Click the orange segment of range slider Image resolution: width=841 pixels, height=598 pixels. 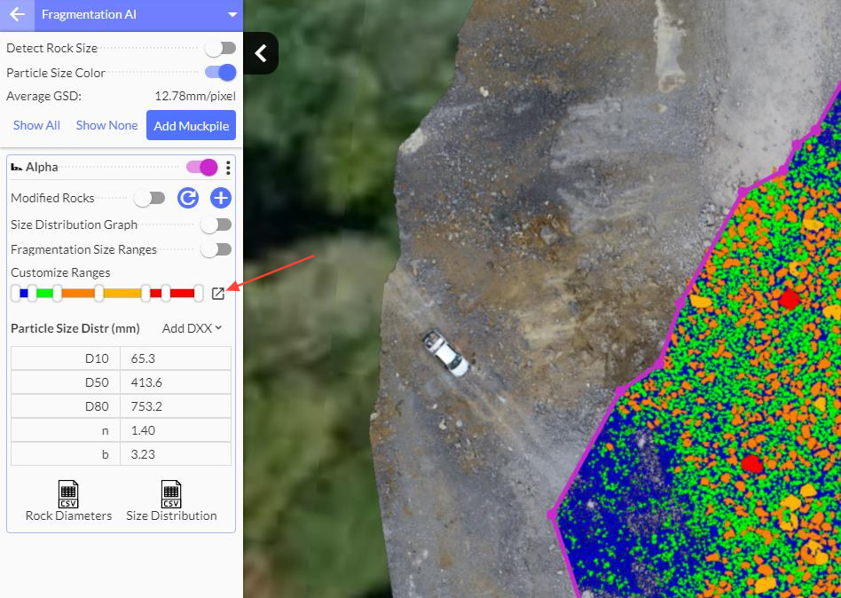tap(78, 293)
